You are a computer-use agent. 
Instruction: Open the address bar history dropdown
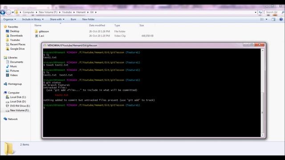pos(256,12)
